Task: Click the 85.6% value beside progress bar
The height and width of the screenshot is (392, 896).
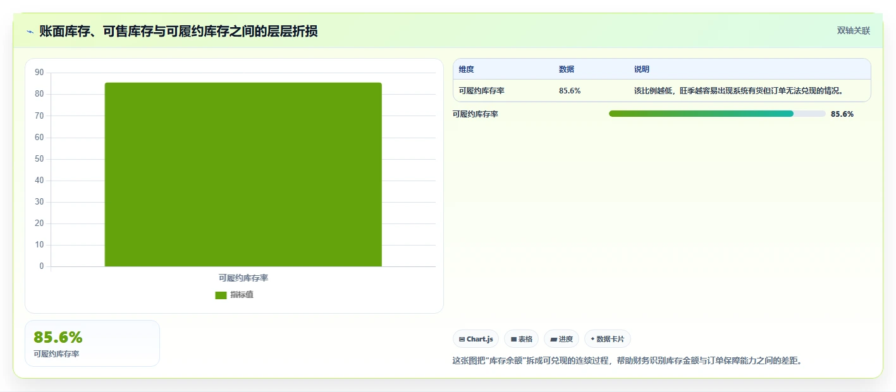Action: point(842,114)
